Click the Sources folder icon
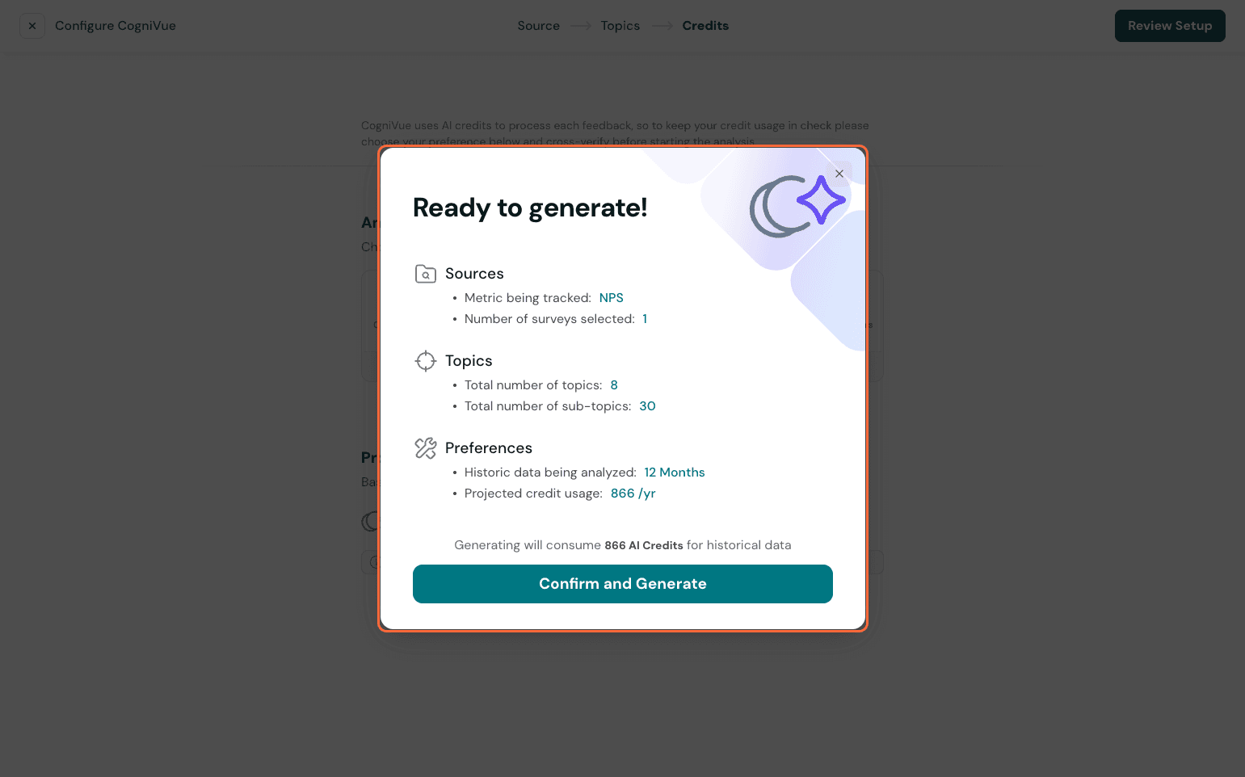The width and height of the screenshot is (1245, 777). pos(425,274)
